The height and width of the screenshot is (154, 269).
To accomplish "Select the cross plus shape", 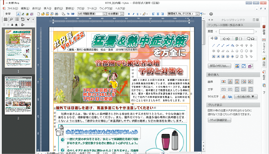I will point(251,51).
